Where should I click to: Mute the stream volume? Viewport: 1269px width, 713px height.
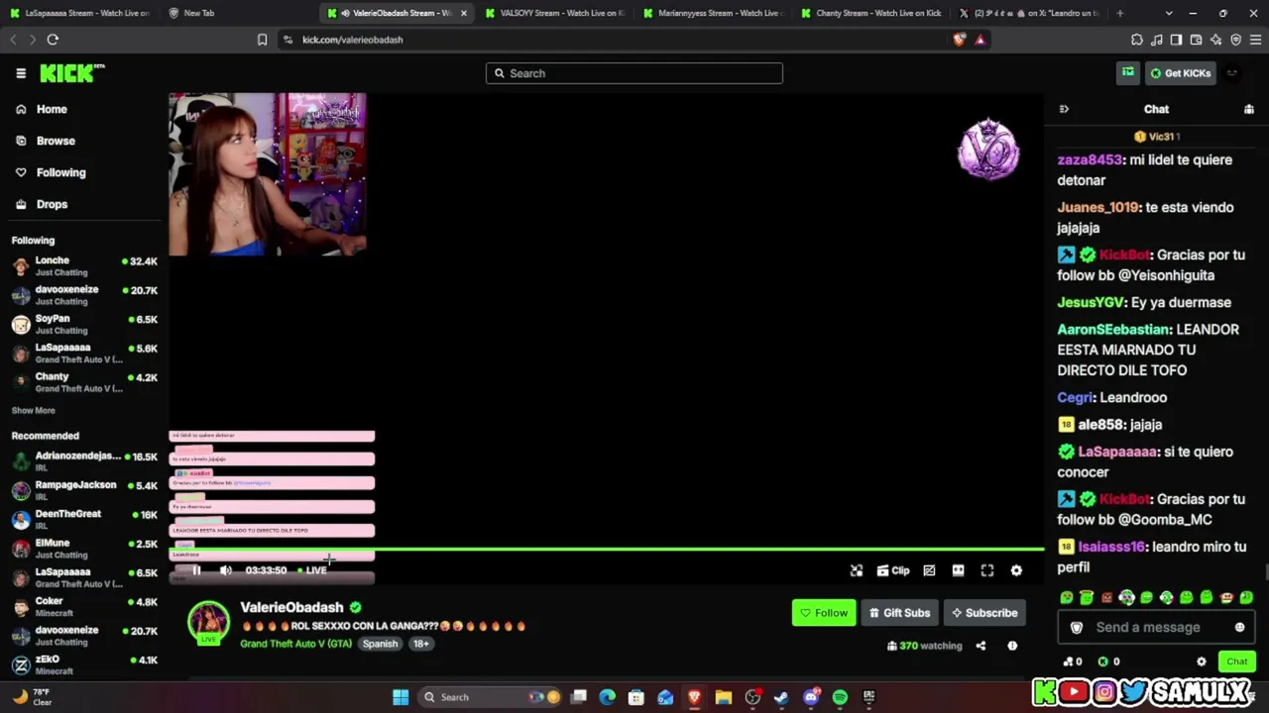click(226, 570)
